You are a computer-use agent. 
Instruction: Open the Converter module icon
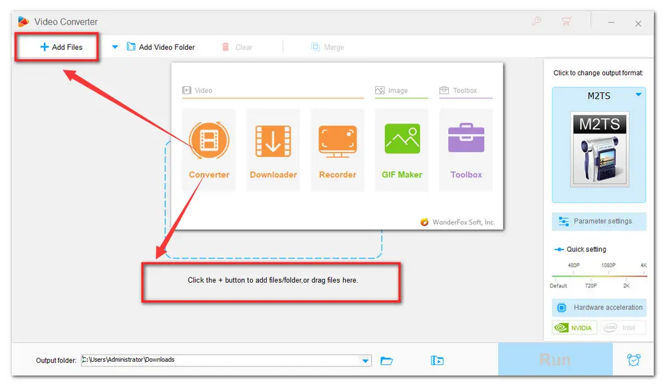[209, 141]
